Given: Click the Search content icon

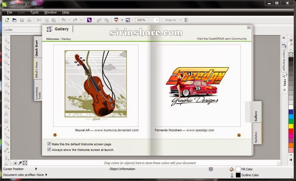Looking at the screenshot, I should pyautogui.click(x=89, y=20).
